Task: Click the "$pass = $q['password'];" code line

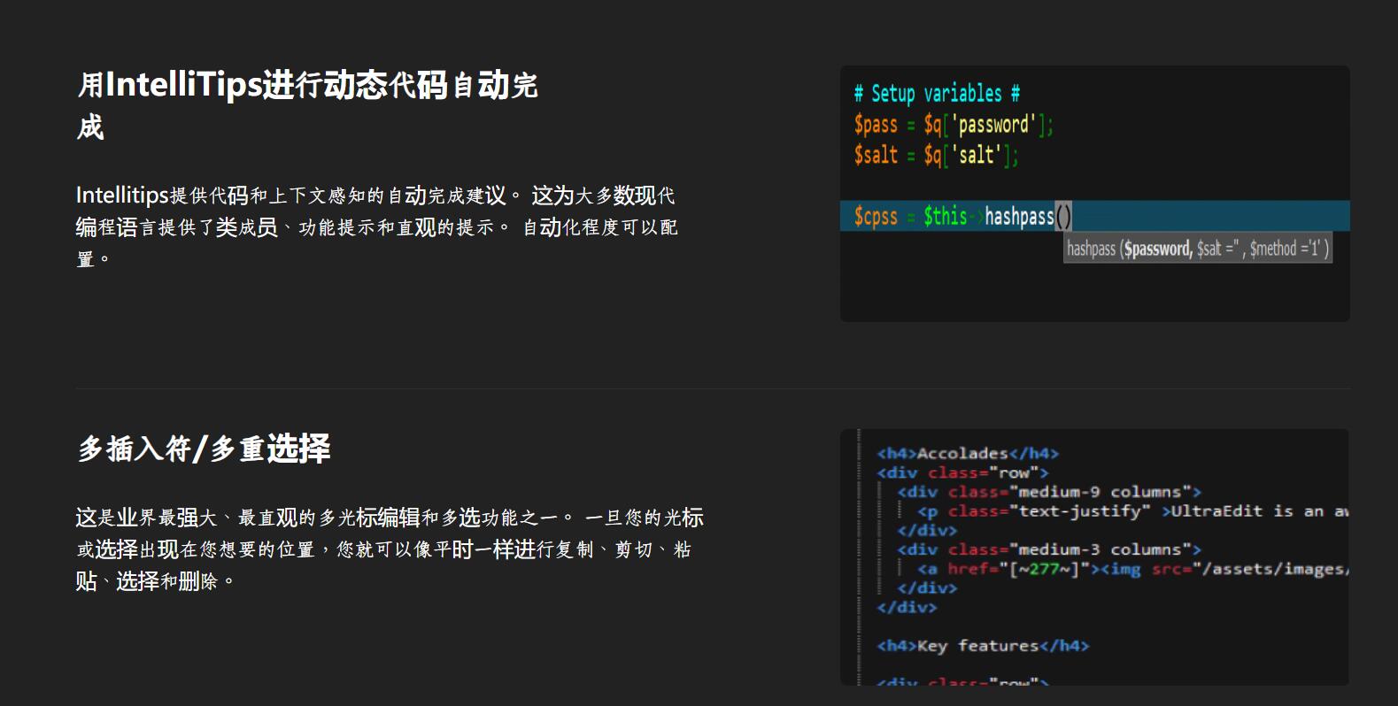Action: coord(954,125)
